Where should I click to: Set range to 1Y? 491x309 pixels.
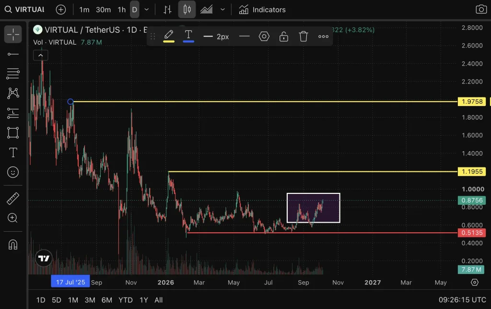coord(144,300)
